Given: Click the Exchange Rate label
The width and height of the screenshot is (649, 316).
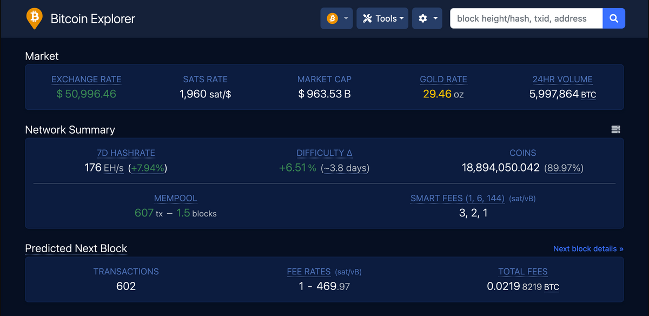Looking at the screenshot, I should click(x=86, y=80).
